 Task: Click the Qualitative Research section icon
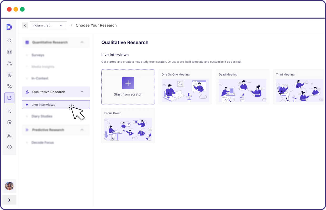pyautogui.click(x=27, y=92)
